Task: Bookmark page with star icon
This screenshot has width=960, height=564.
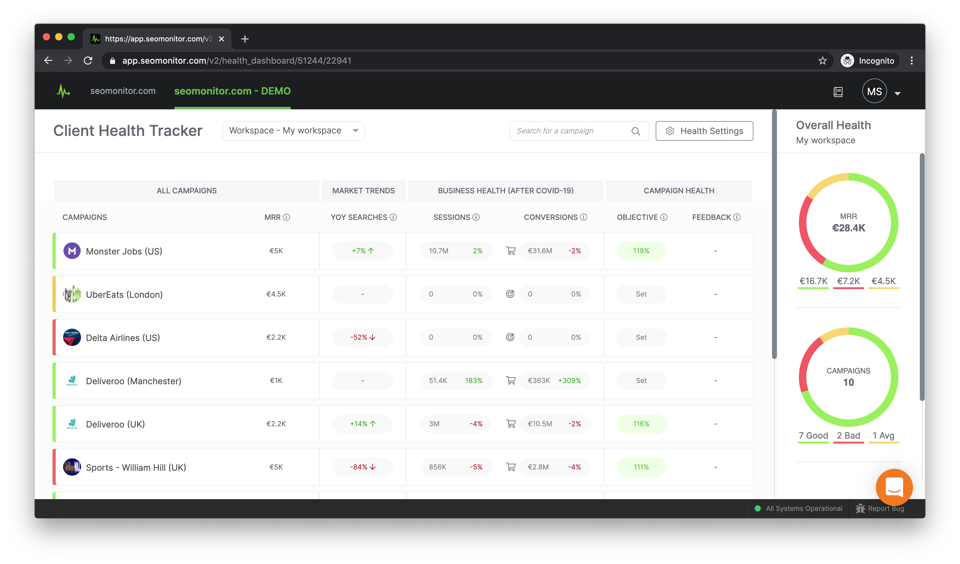Action: click(x=822, y=61)
